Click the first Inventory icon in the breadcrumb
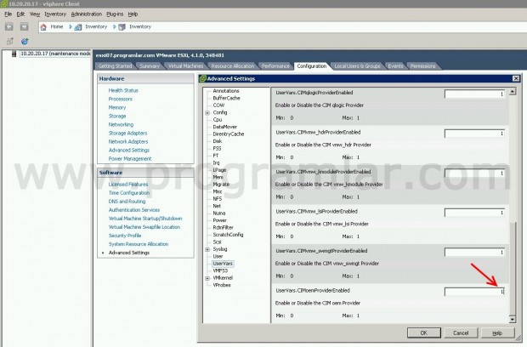Viewport: 527px width, 347px height. 78,27
